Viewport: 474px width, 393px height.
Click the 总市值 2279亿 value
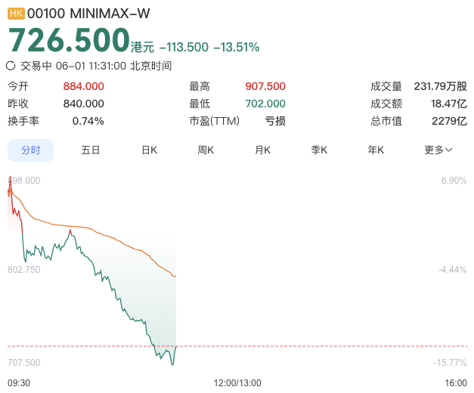[x=449, y=121]
